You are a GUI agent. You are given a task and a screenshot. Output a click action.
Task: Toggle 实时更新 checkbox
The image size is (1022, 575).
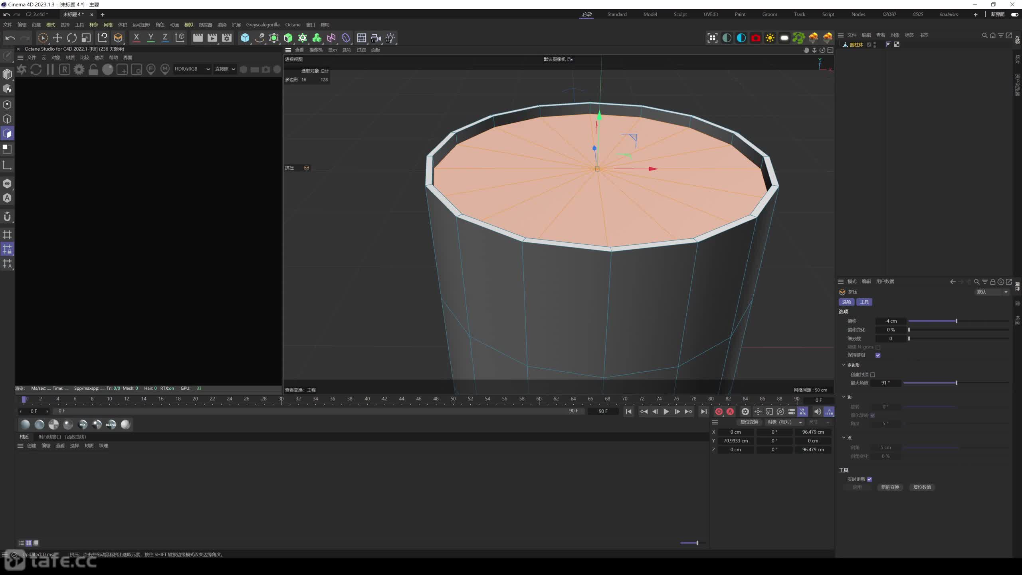coord(869,479)
